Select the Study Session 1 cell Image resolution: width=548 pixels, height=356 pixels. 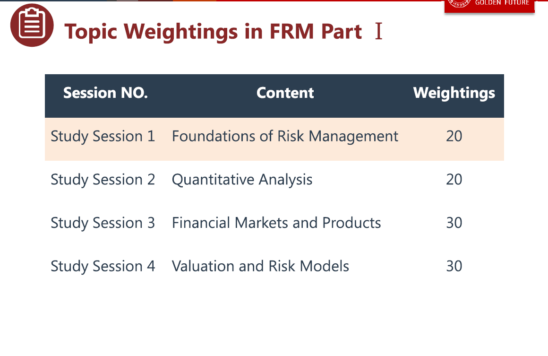click(x=103, y=137)
